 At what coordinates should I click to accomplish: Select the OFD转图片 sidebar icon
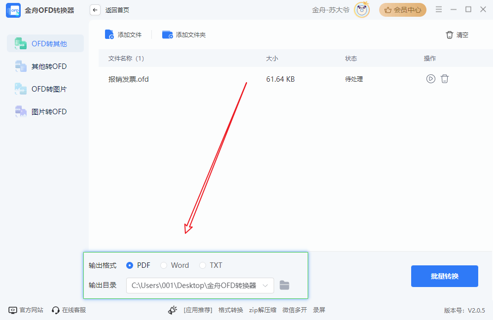[x=20, y=89]
